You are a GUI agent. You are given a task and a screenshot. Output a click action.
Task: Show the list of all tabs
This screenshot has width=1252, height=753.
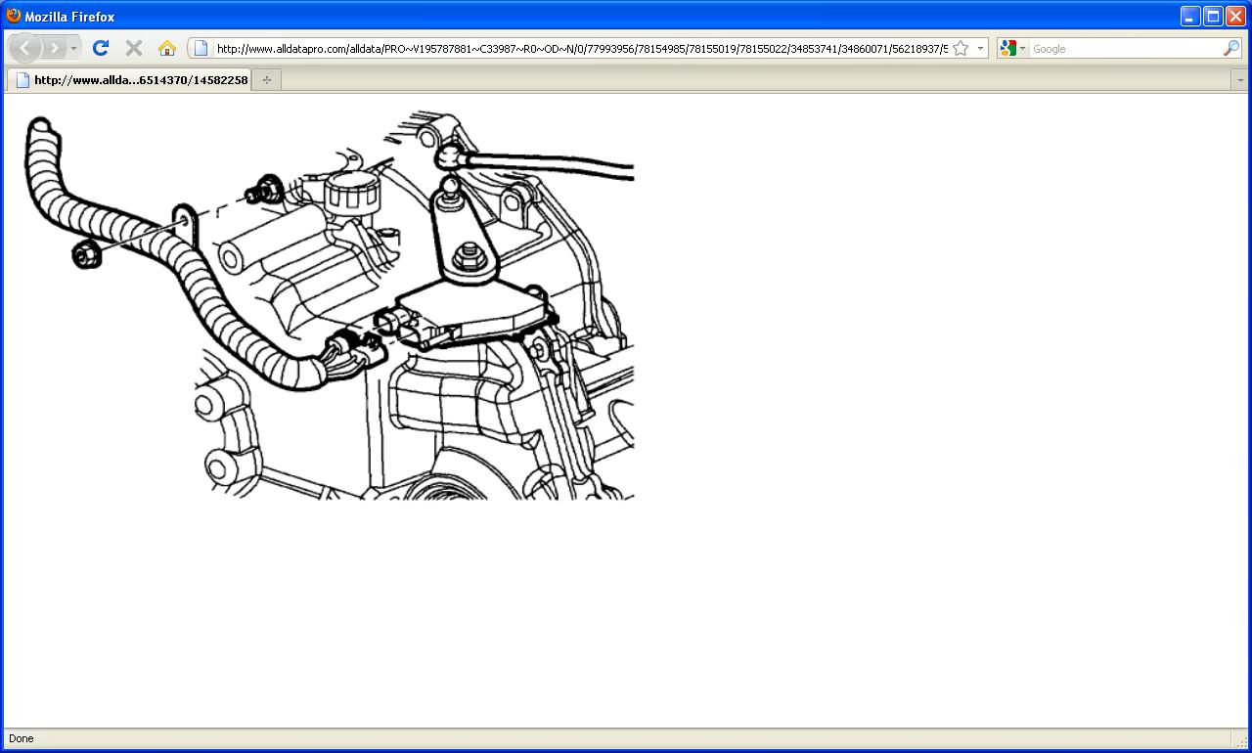pos(1240,80)
